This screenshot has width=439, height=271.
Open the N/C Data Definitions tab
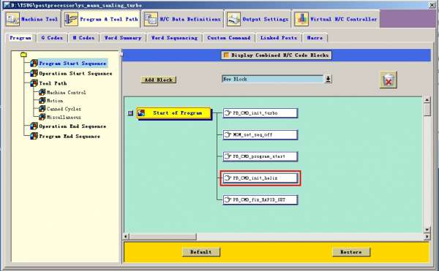pos(183,19)
